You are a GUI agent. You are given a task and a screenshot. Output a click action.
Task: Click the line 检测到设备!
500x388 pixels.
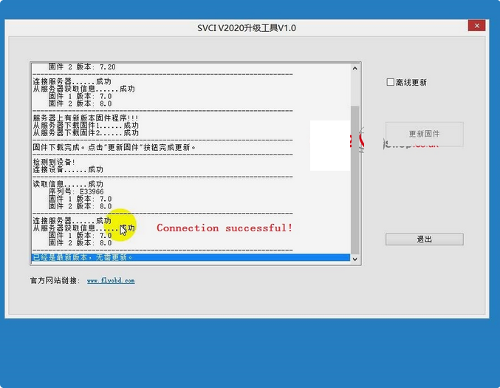(x=54, y=162)
